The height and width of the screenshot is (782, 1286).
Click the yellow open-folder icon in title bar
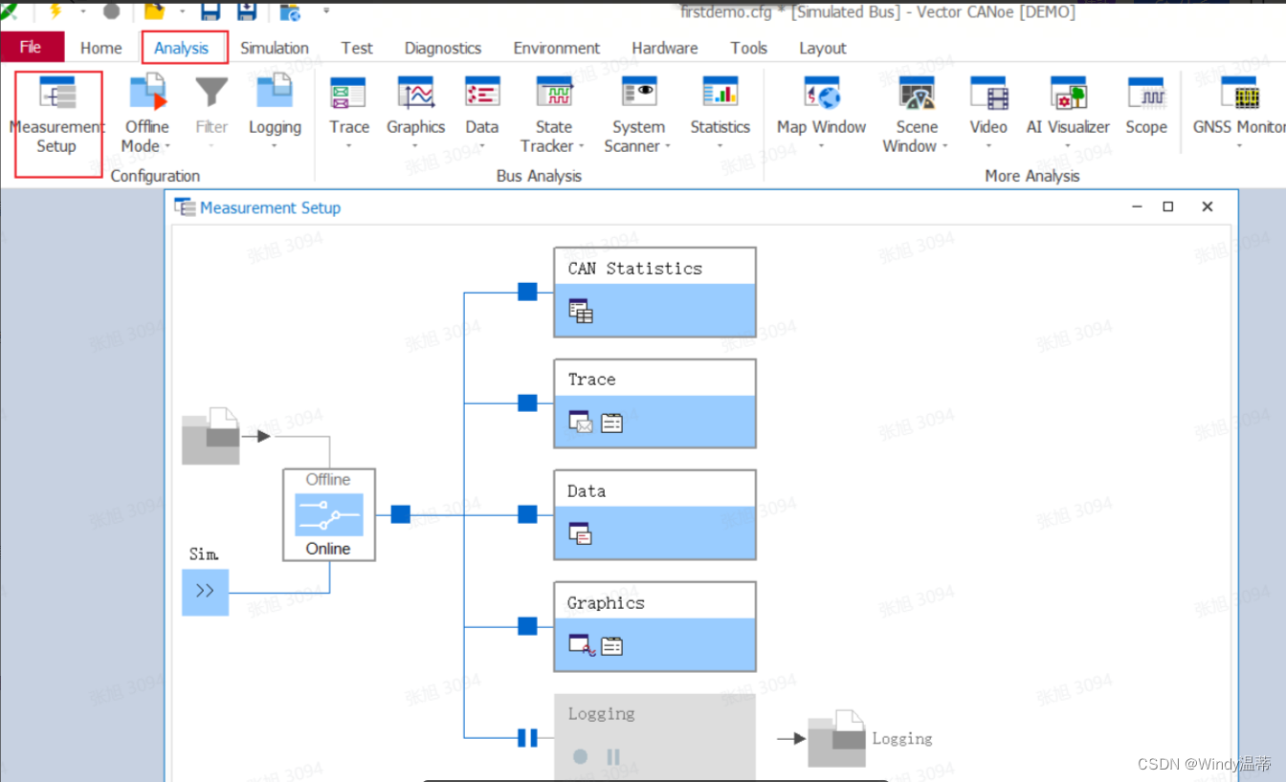154,11
